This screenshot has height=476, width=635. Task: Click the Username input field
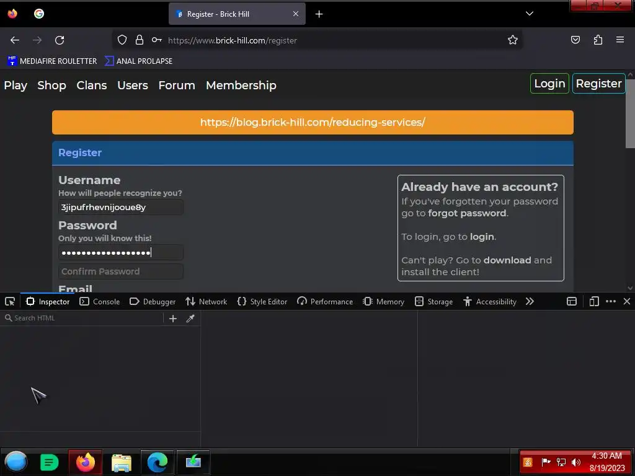pyautogui.click(x=121, y=207)
